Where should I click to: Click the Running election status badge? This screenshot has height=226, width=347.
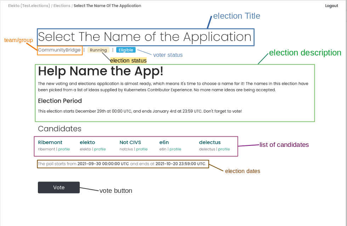98,50
